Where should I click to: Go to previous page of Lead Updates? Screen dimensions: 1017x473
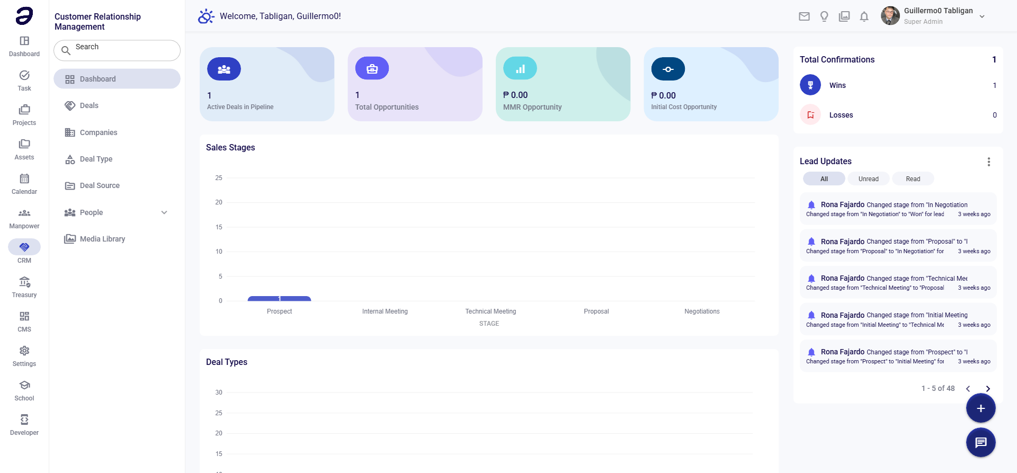968,389
